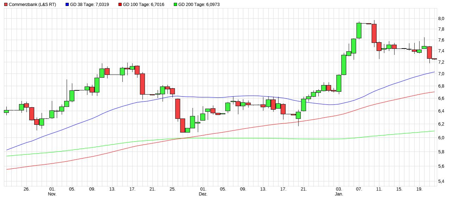This screenshot has height=199, width=452.
Task: Click the 6,8 price axis label
Action: 441,86
